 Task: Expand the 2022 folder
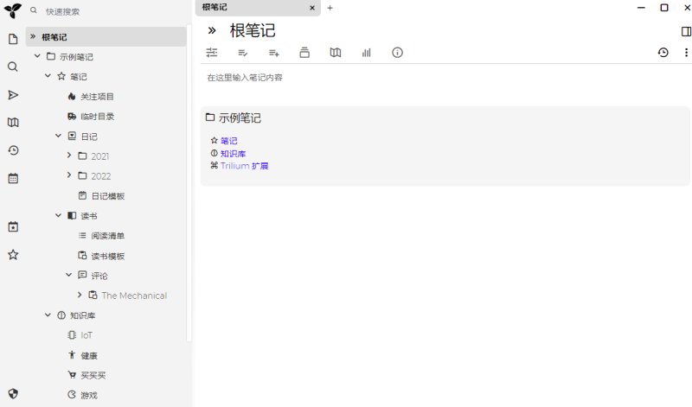pyautogui.click(x=69, y=175)
